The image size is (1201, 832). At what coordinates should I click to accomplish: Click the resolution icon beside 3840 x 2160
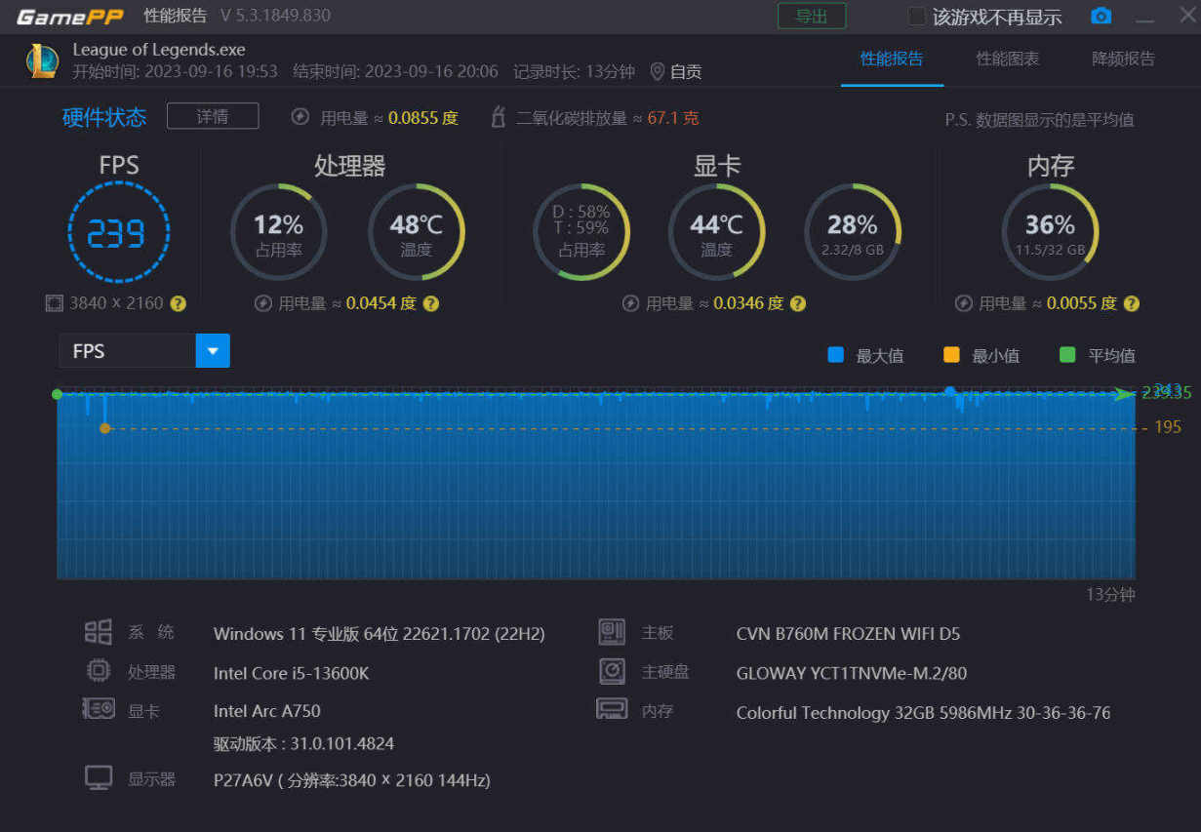[x=55, y=303]
